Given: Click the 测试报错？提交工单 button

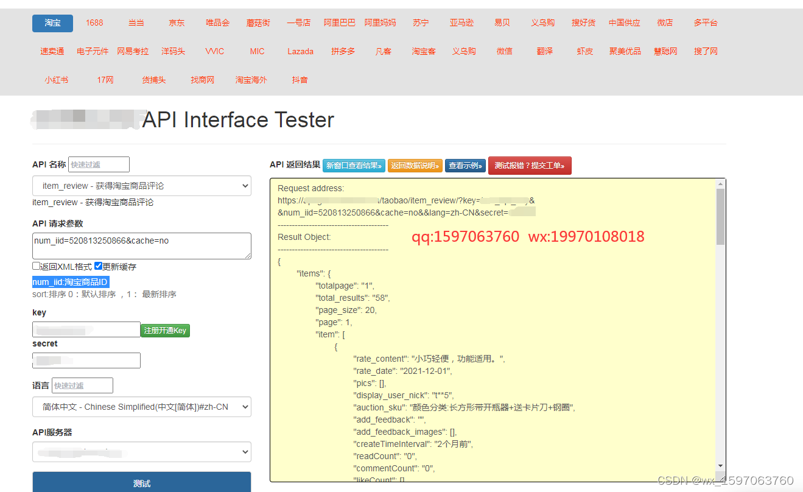Looking at the screenshot, I should tap(530, 166).
